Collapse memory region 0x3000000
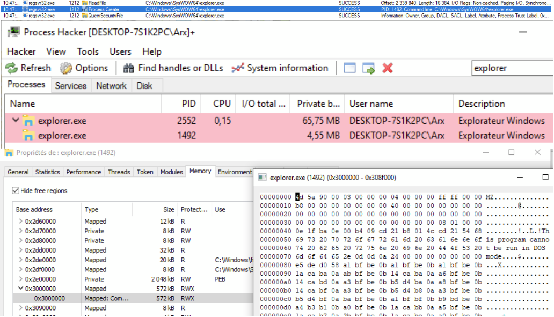 coord(20,289)
